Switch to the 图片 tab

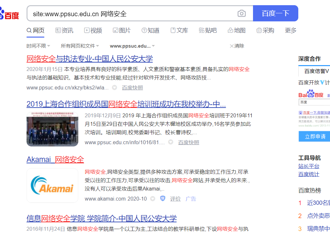[122, 30]
